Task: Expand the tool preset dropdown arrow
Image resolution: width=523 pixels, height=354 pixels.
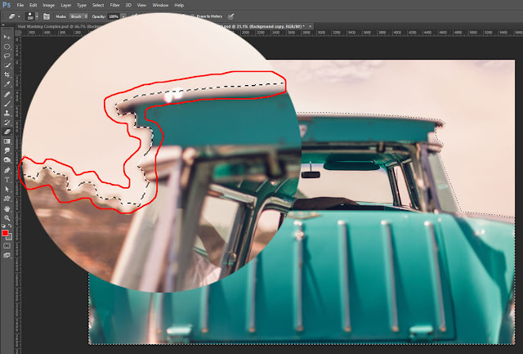Action: click(19, 16)
